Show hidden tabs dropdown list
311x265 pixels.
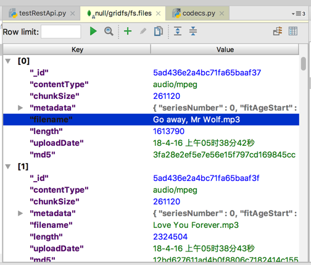(x=298, y=14)
